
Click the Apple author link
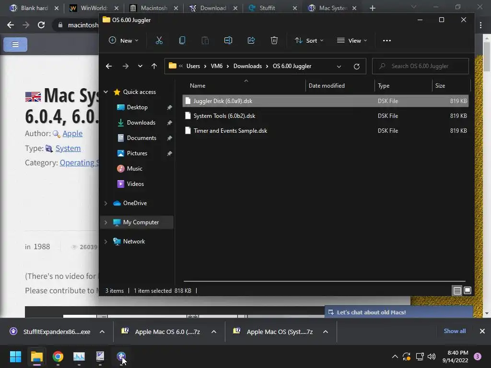point(72,134)
